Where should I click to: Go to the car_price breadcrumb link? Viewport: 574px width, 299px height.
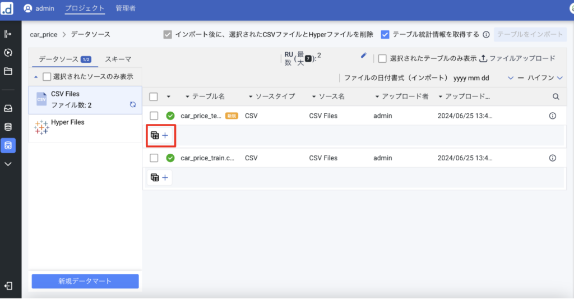pyautogui.click(x=44, y=34)
